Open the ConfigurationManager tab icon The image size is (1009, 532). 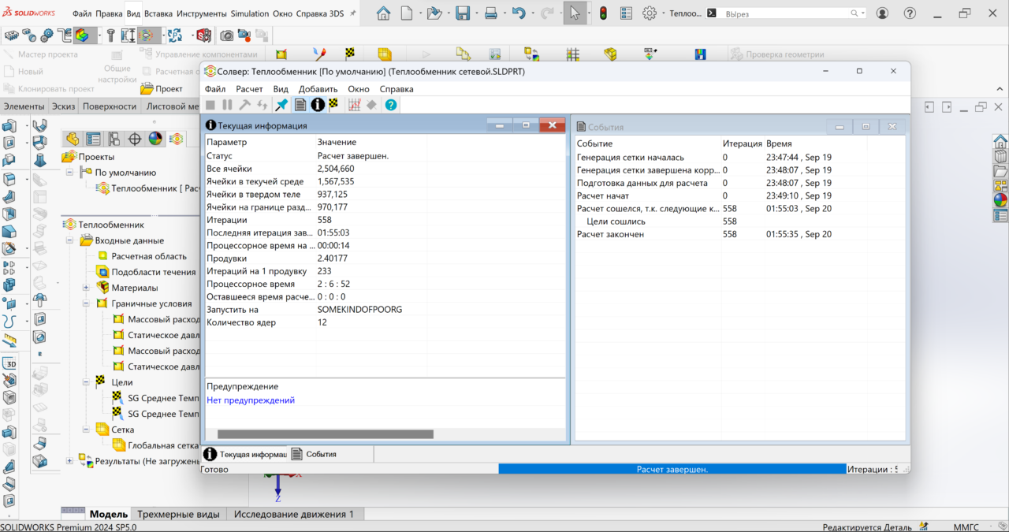114,139
